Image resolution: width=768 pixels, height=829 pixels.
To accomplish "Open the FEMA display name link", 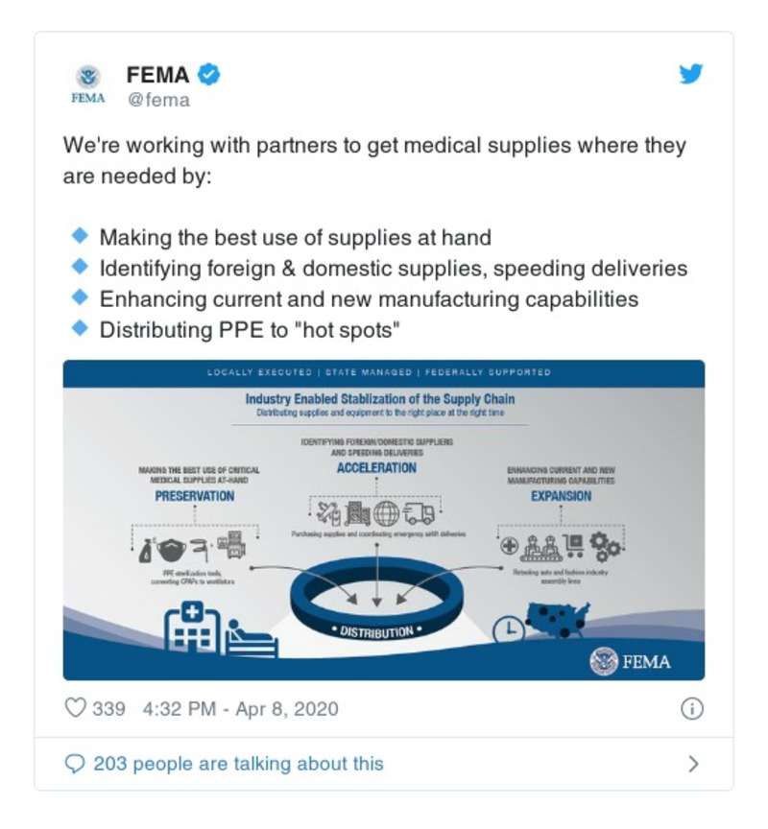I will (157, 75).
